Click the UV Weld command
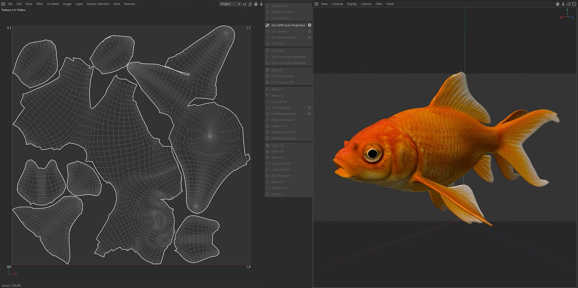 [x=288, y=44]
